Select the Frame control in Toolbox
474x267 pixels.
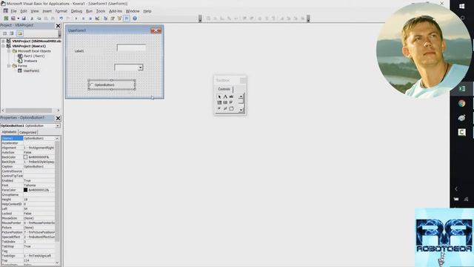pos(231,108)
